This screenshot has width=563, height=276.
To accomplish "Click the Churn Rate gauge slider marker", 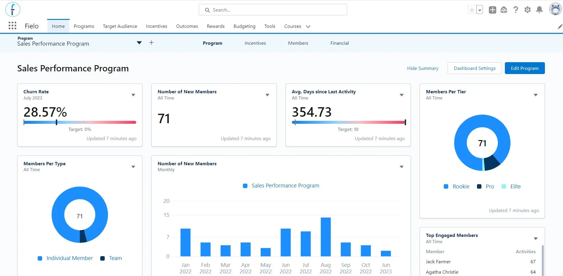I will point(56,122).
